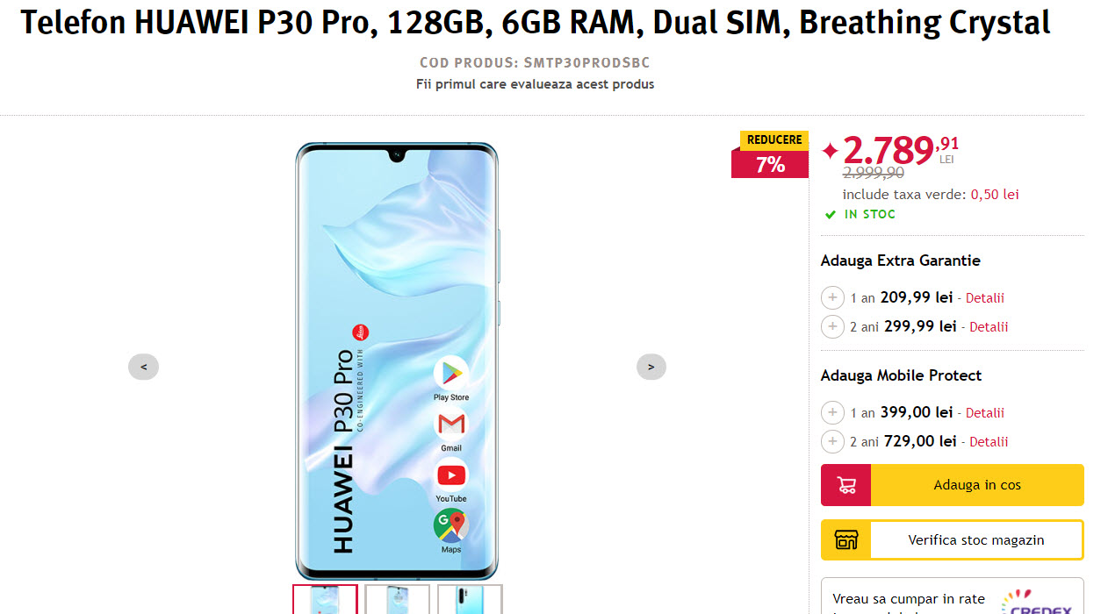The width and height of the screenshot is (1108, 614).
Task: Add 1 an Extra Garantie for 209,99 lei
Action: (x=832, y=297)
